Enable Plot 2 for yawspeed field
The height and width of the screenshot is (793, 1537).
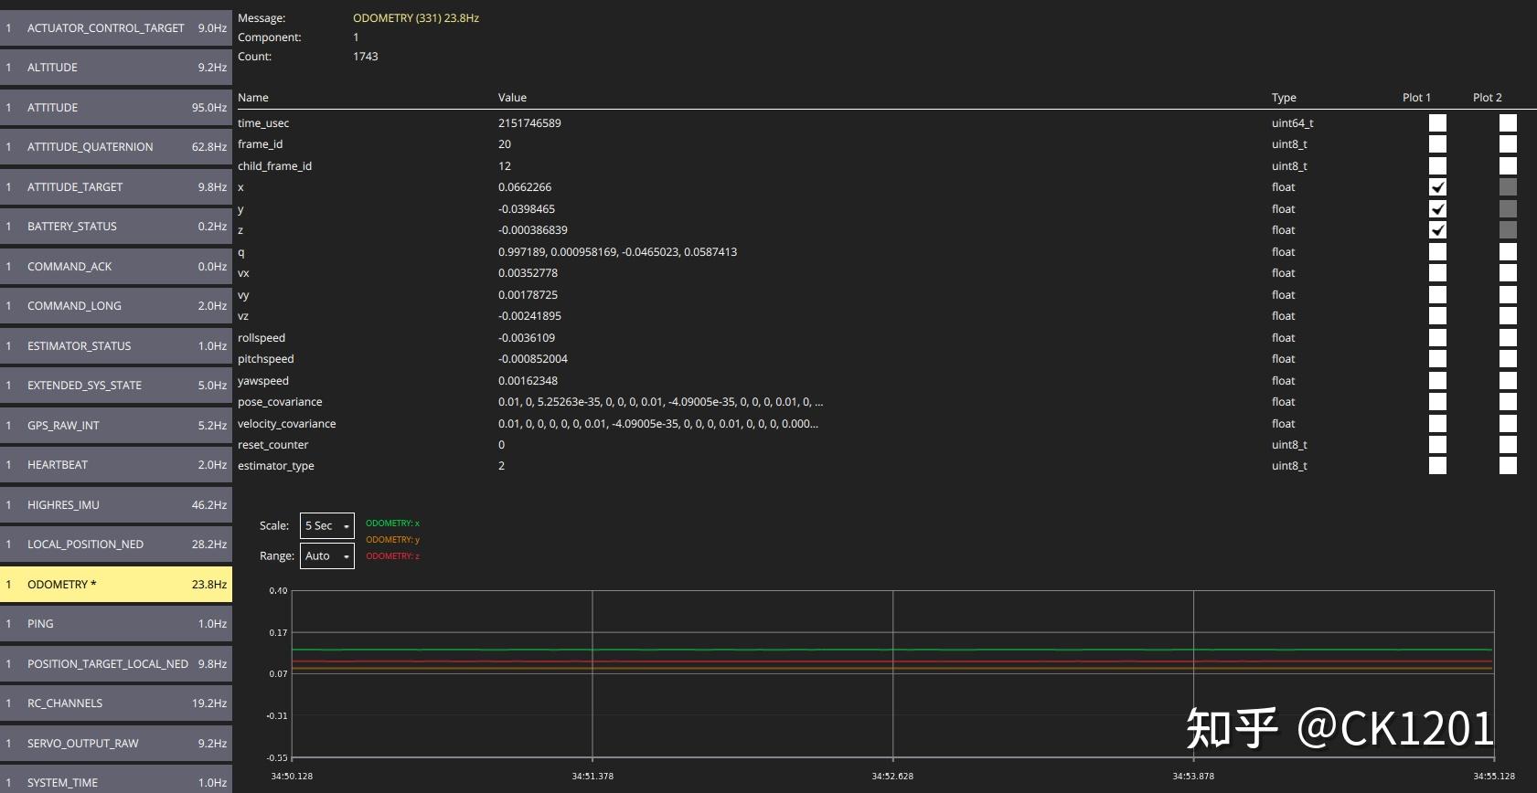pyautogui.click(x=1508, y=381)
